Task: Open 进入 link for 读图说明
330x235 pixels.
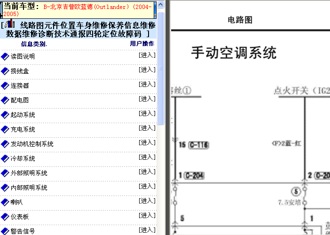Action: pos(147,55)
